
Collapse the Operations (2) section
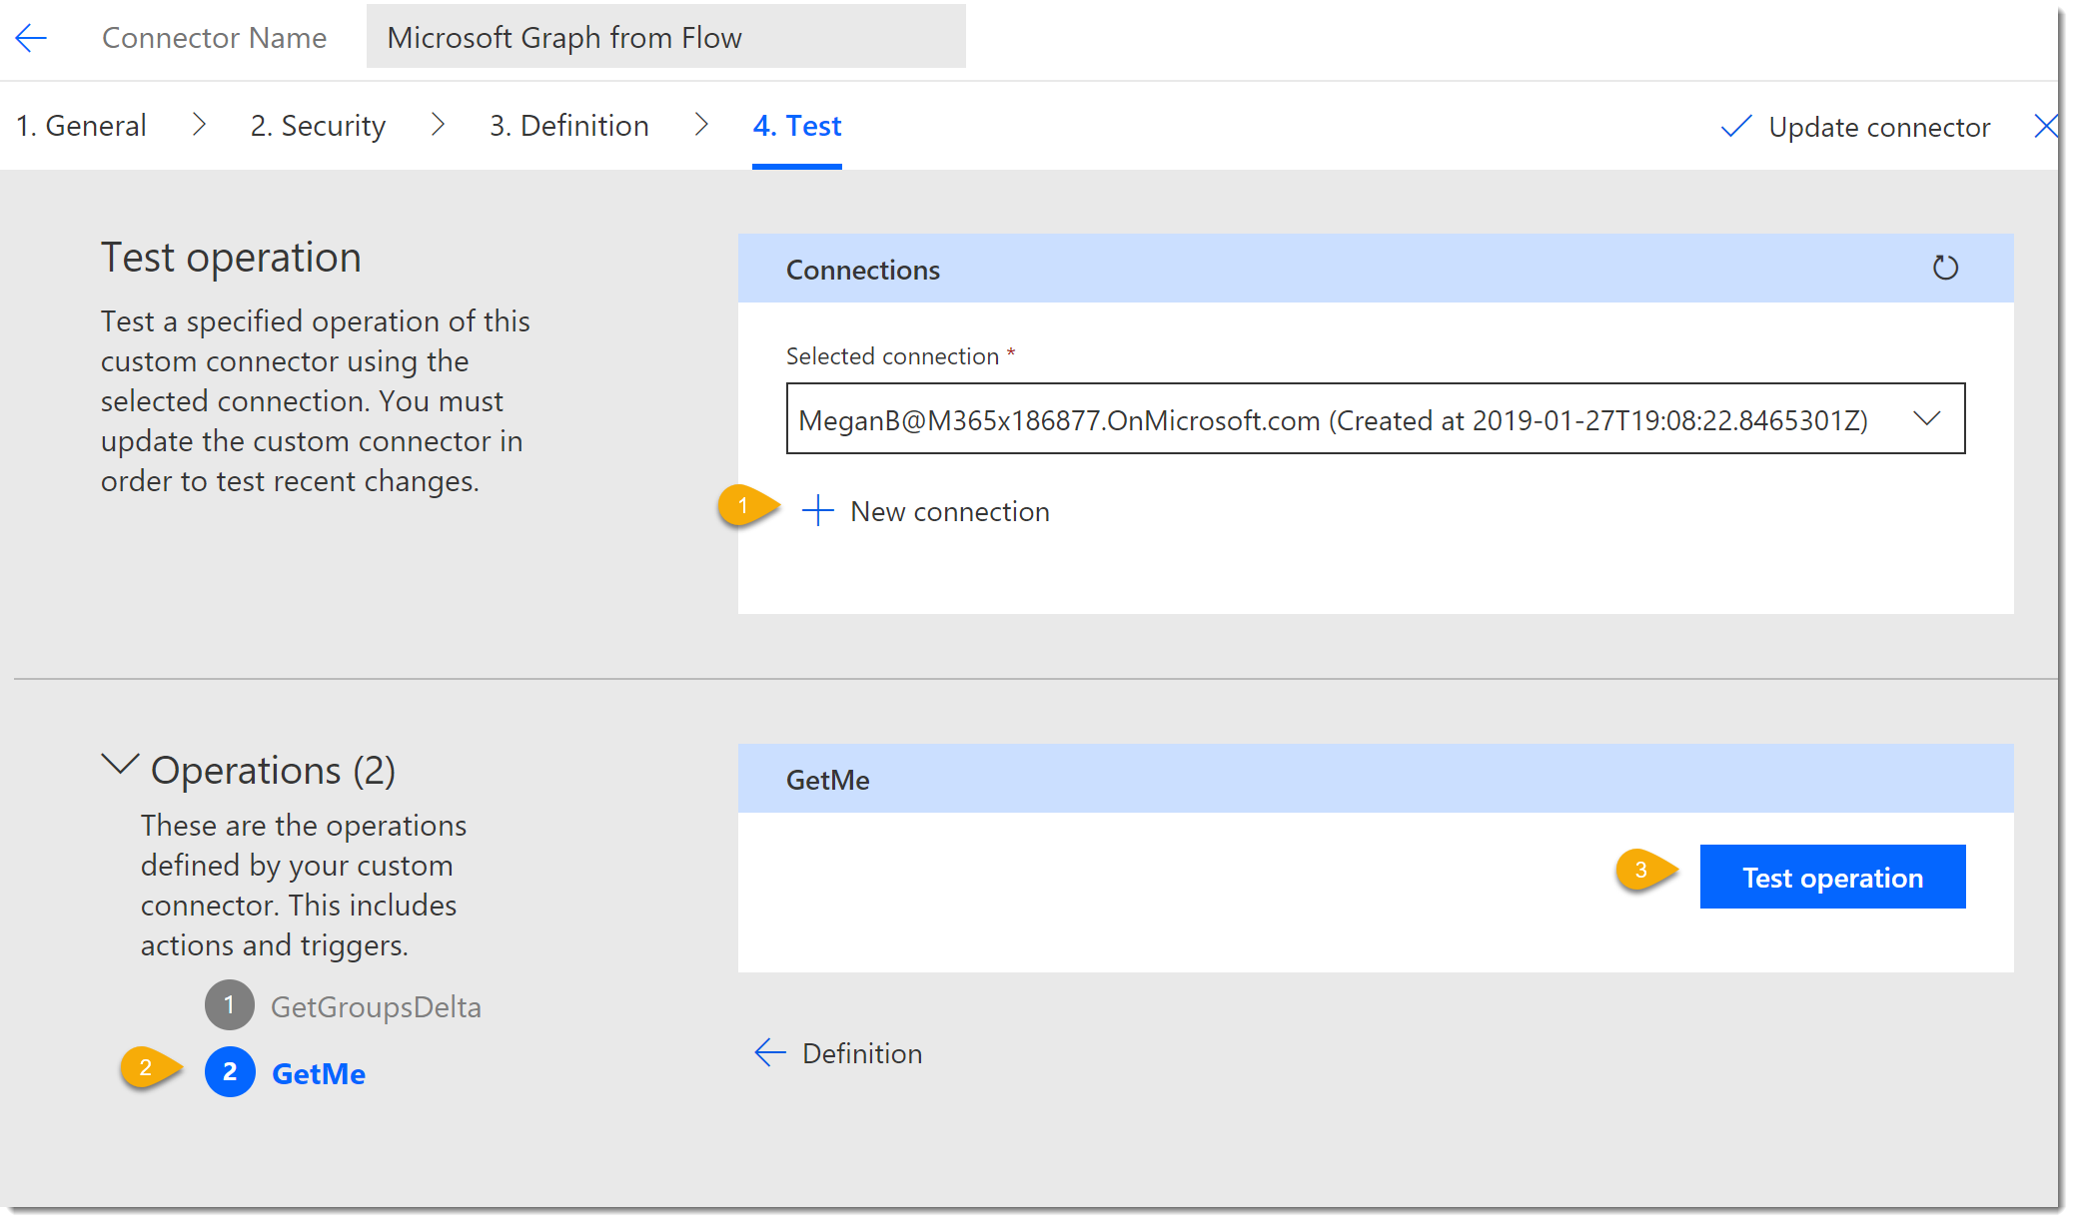pyautogui.click(x=120, y=766)
